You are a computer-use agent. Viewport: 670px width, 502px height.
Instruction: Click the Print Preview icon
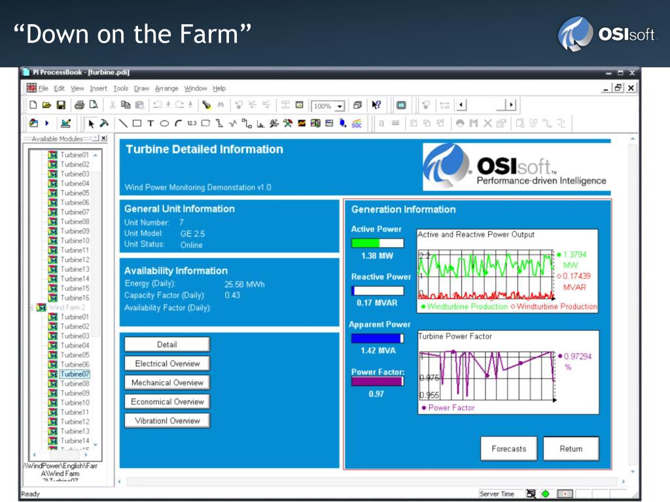[x=94, y=105]
